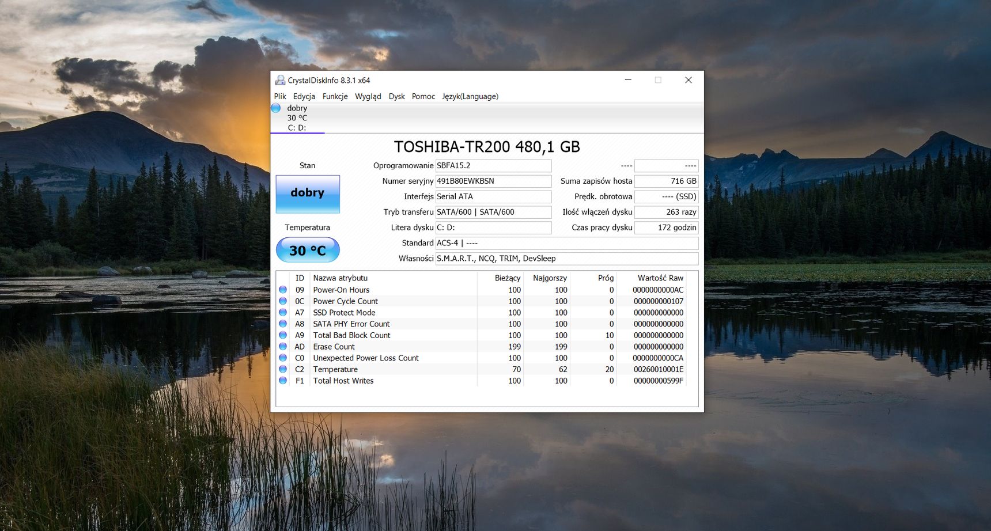Click status orb for Total Bad Block Count

point(283,335)
